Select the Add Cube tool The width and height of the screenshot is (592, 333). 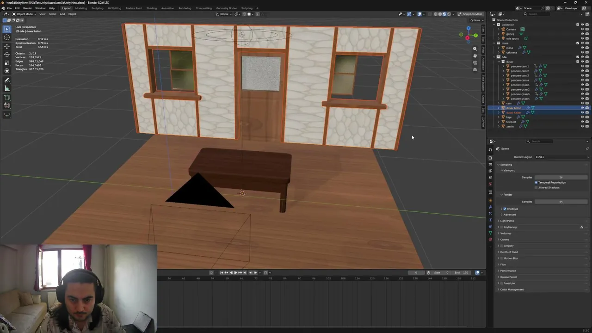point(7,97)
